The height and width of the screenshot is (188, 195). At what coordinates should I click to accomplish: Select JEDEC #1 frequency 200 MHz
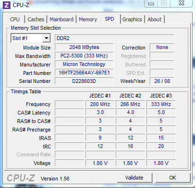pos(100,104)
